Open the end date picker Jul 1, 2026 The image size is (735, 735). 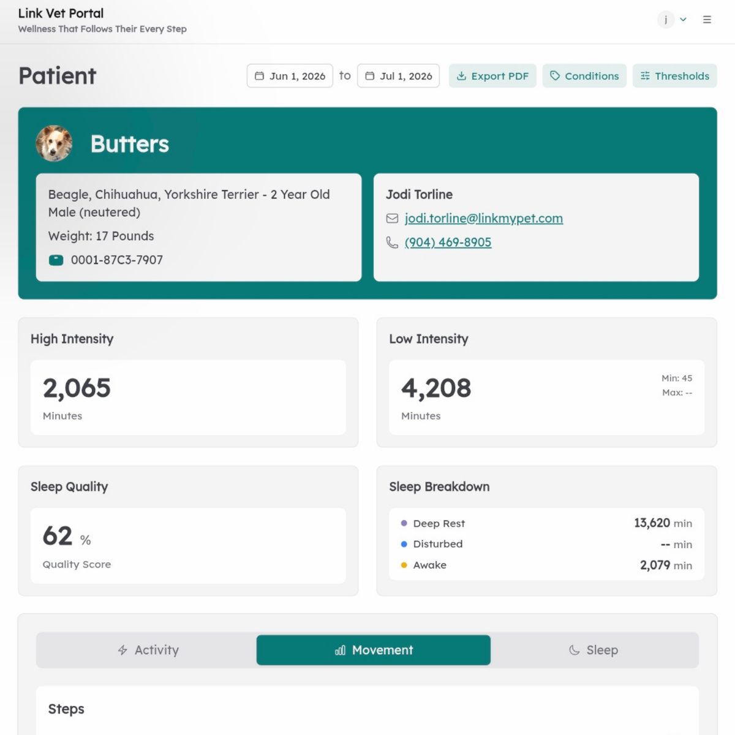(x=398, y=76)
